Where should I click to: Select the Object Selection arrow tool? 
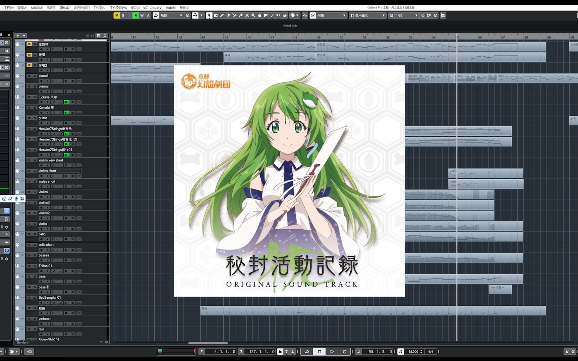point(209,15)
